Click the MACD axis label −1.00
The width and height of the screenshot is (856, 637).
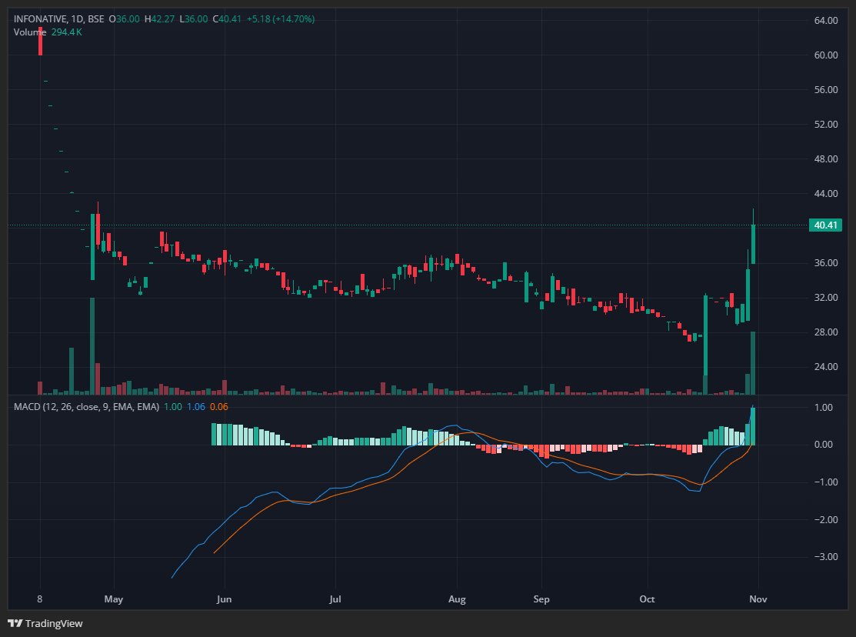point(825,482)
